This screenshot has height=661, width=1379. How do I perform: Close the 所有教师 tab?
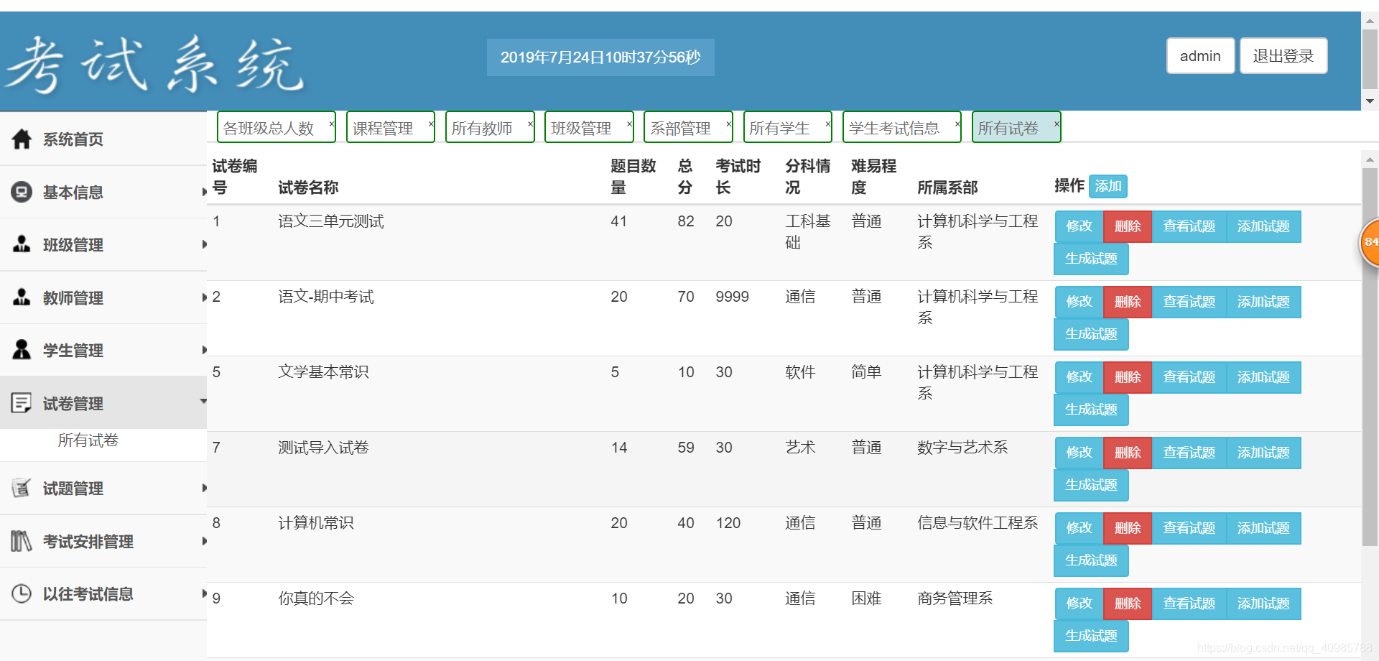click(530, 124)
